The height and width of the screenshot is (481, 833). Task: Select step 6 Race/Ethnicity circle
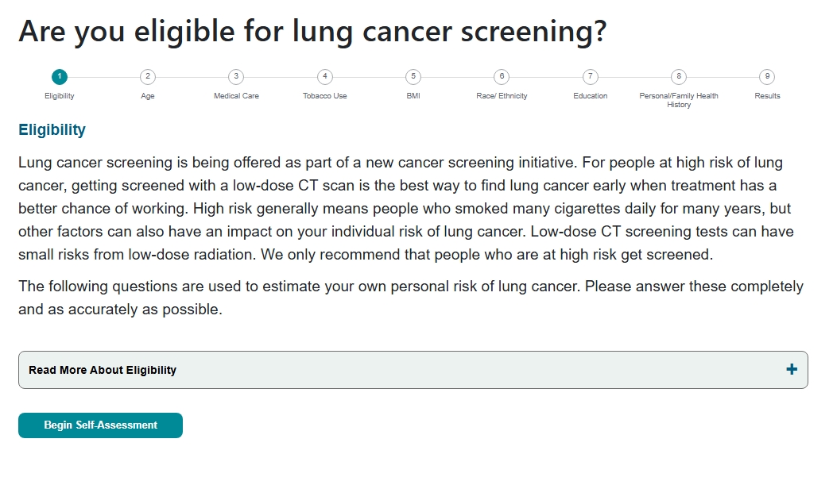click(502, 77)
